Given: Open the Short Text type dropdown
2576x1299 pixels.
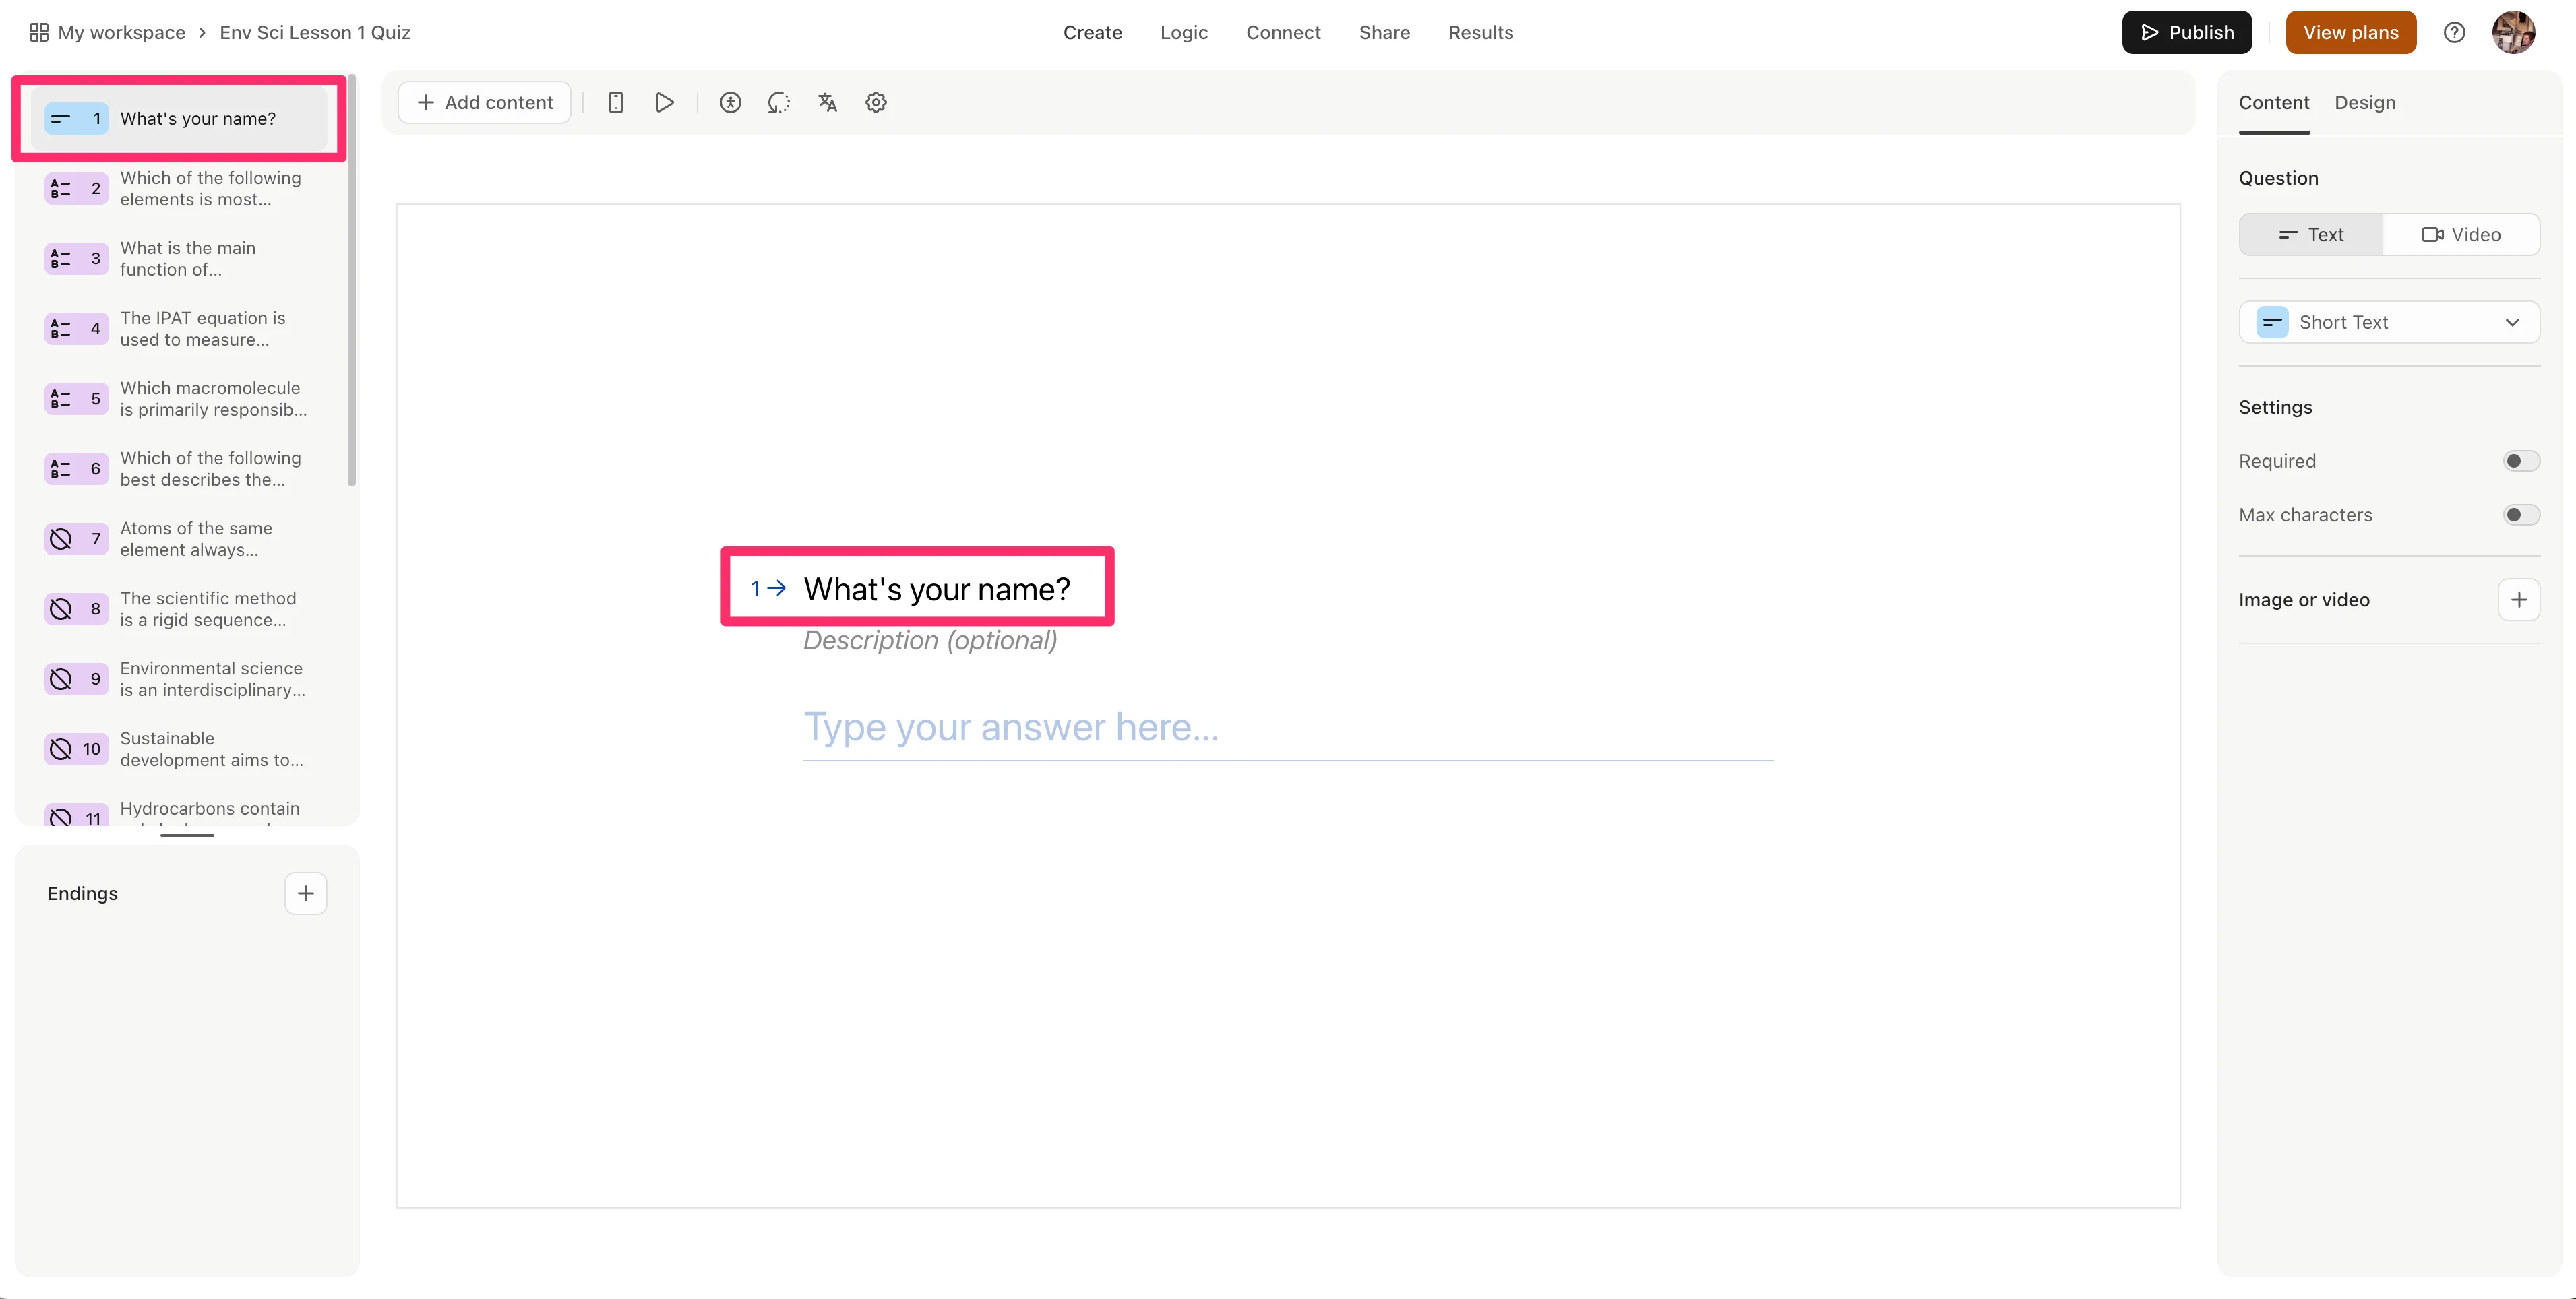Looking at the screenshot, I should pos(2388,322).
